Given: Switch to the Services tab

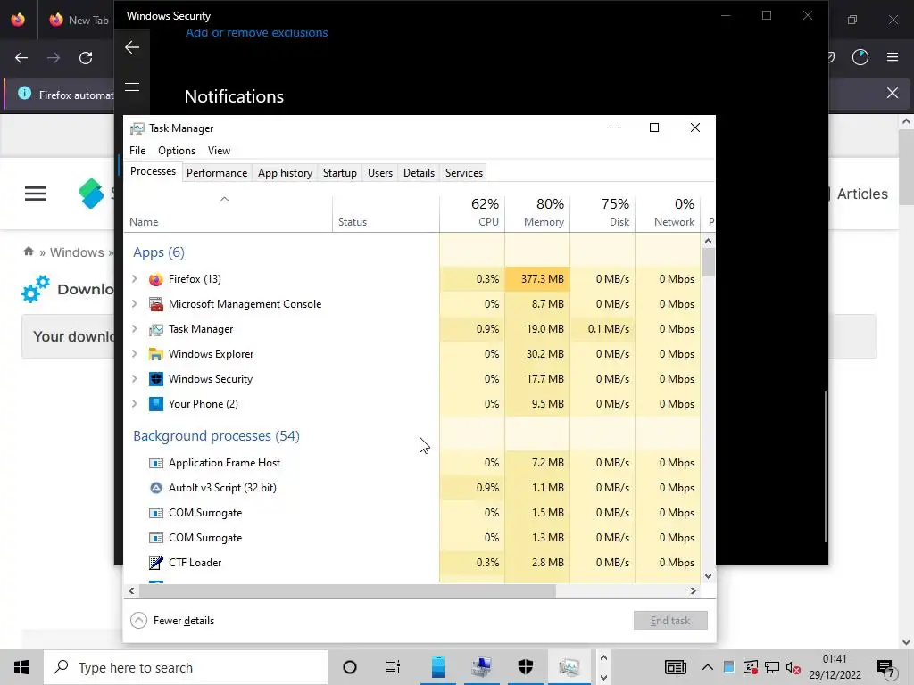Looking at the screenshot, I should pyautogui.click(x=464, y=173).
